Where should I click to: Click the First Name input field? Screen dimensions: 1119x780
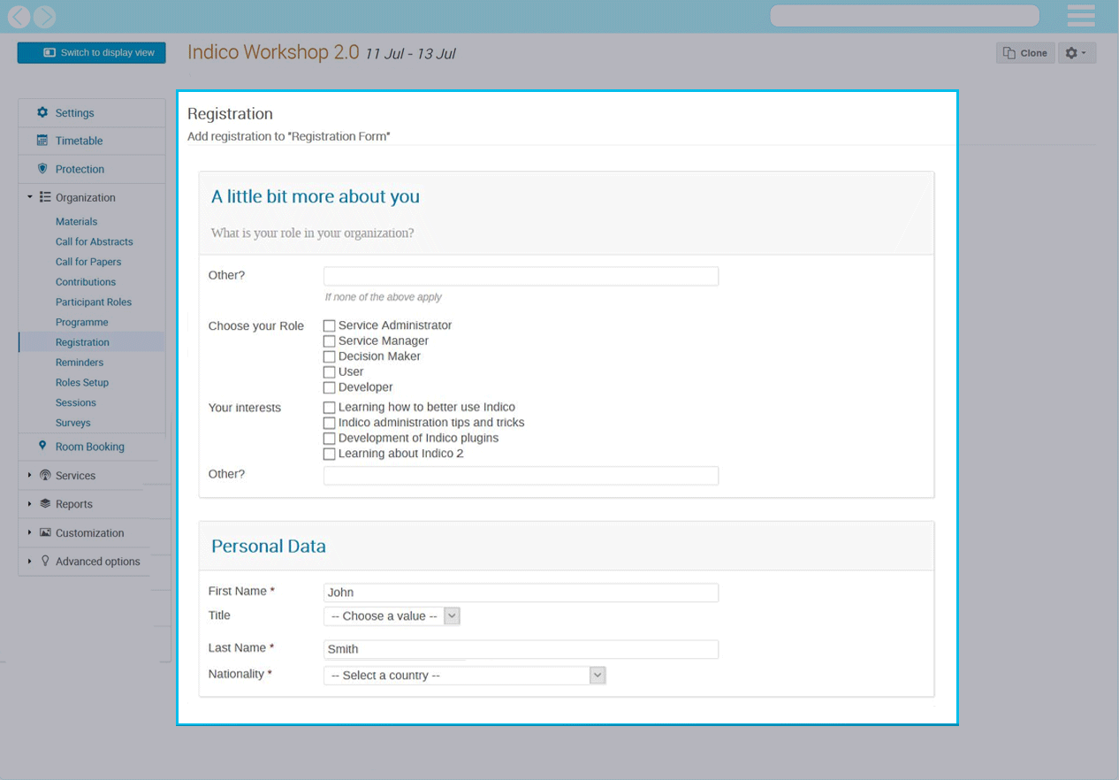click(x=521, y=593)
